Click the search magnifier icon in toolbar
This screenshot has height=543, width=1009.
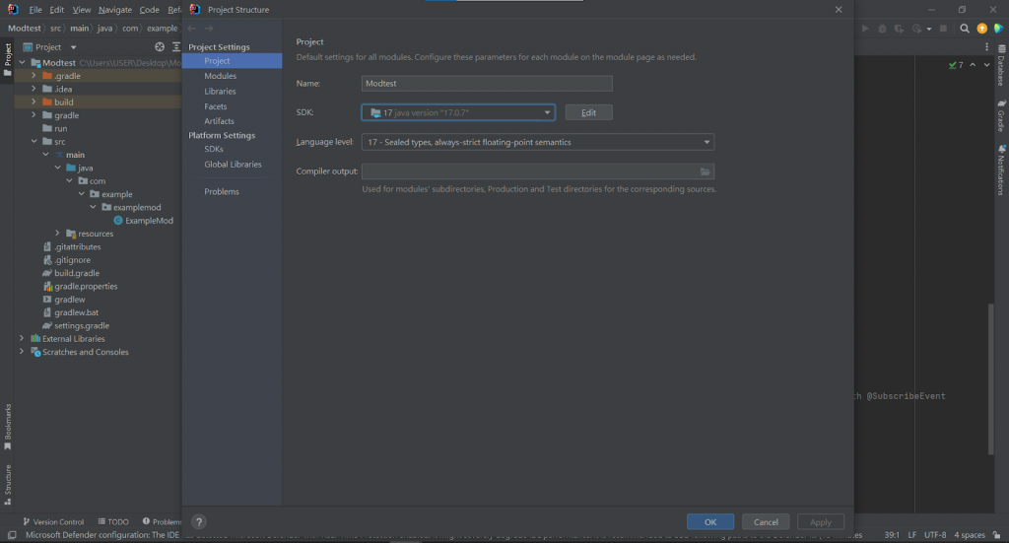point(965,29)
